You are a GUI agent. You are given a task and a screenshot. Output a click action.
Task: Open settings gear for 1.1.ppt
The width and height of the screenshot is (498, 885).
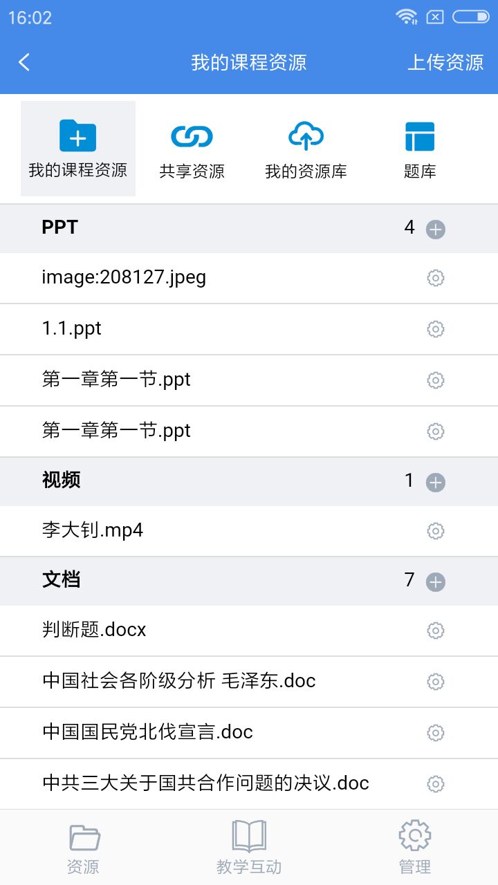435,329
